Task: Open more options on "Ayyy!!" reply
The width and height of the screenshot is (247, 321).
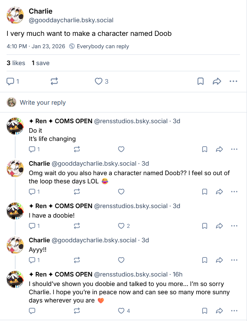Action: tap(234, 260)
